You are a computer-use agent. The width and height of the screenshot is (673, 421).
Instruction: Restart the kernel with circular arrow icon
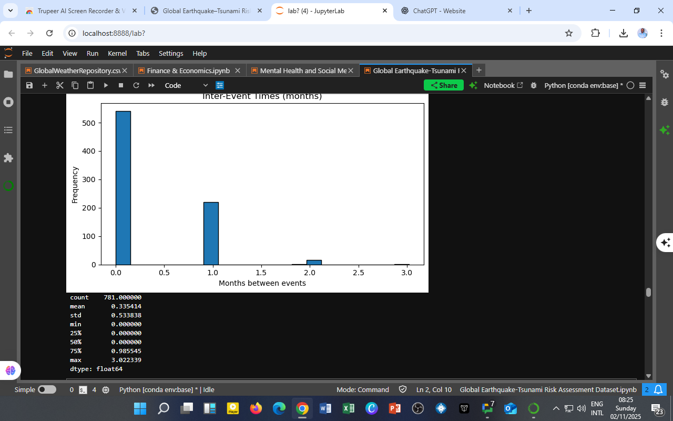coord(136,85)
